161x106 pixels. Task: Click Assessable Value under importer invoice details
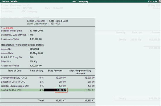pyautogui.click(x=36, y=66)
